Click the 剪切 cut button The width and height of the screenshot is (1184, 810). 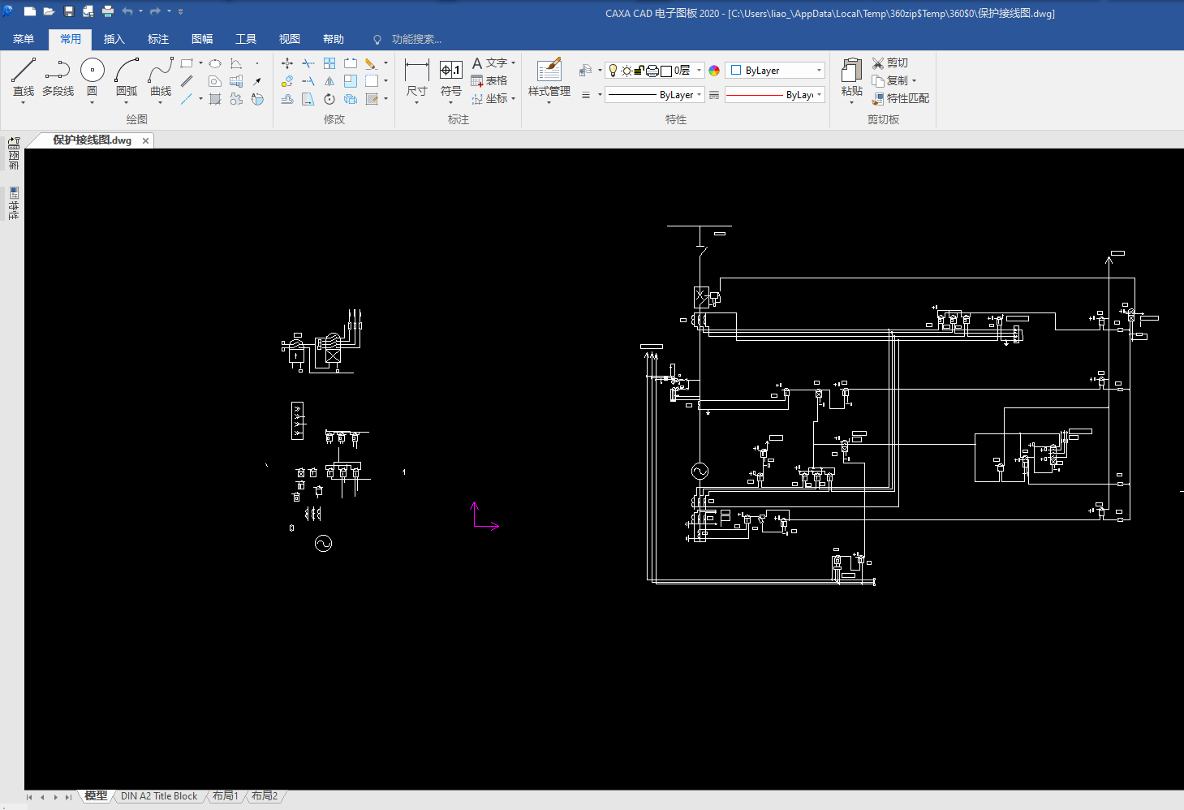coord(890,62)
